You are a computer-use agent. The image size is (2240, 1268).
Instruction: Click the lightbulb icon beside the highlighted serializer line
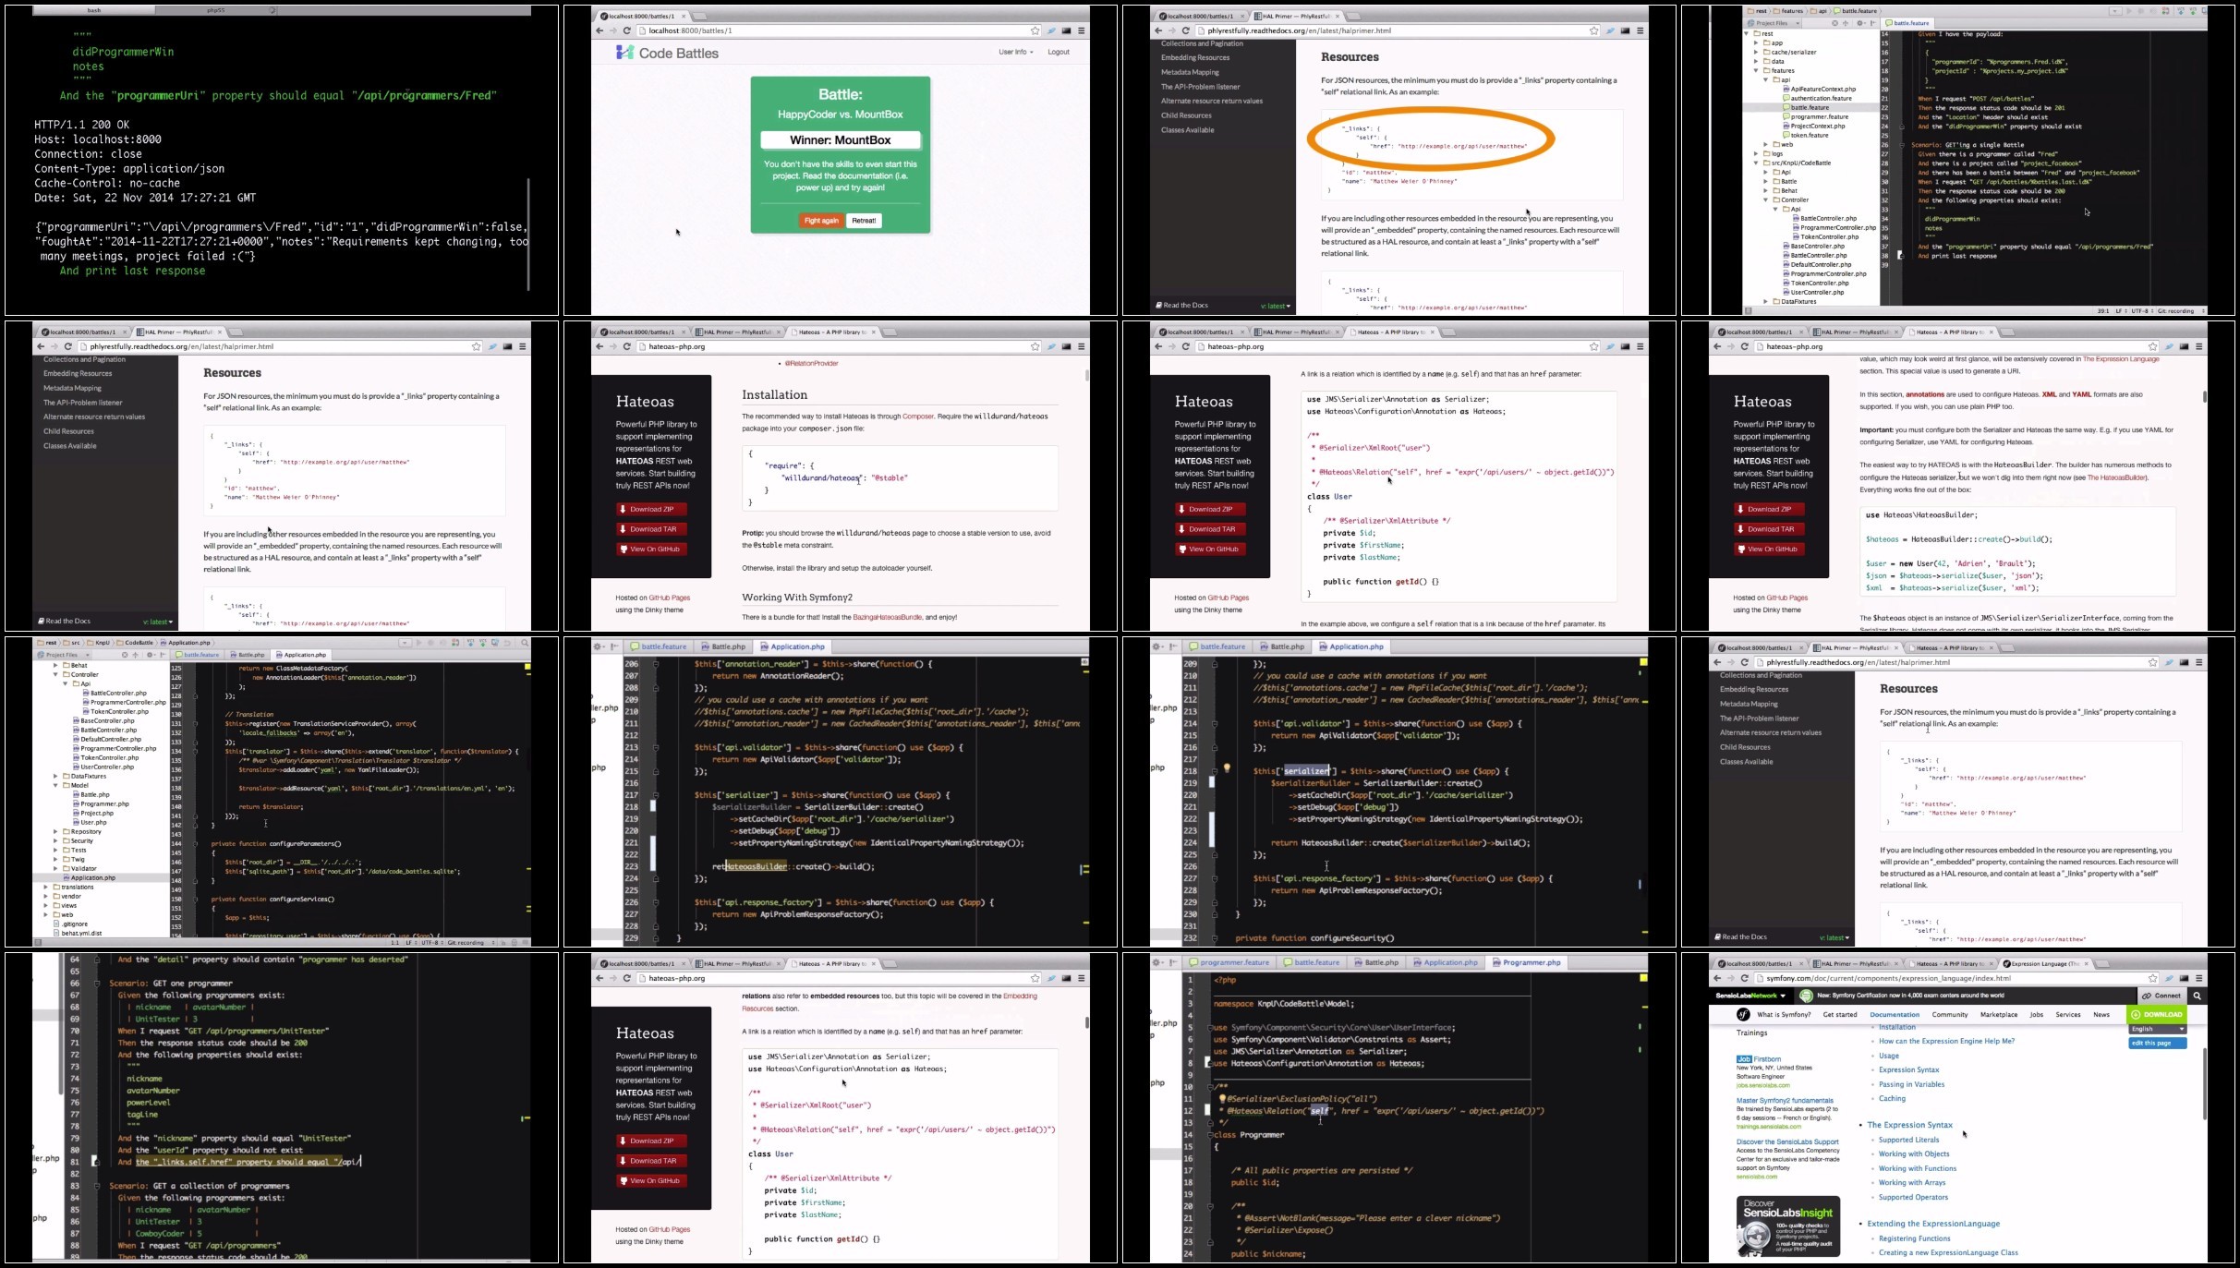(1227, 767)
